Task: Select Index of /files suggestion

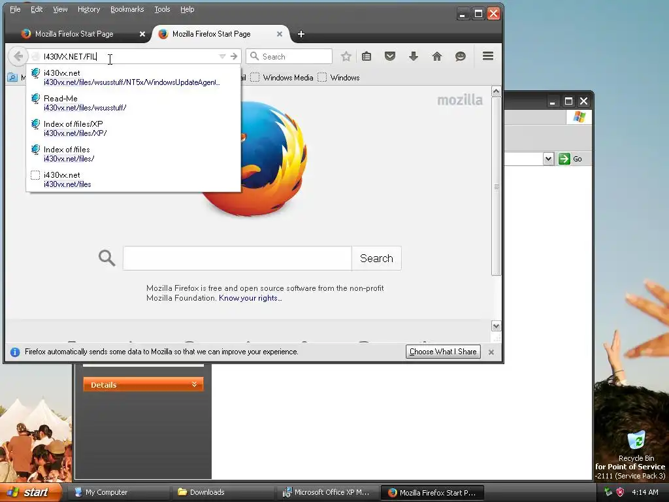Action: [x=133, y=154]
